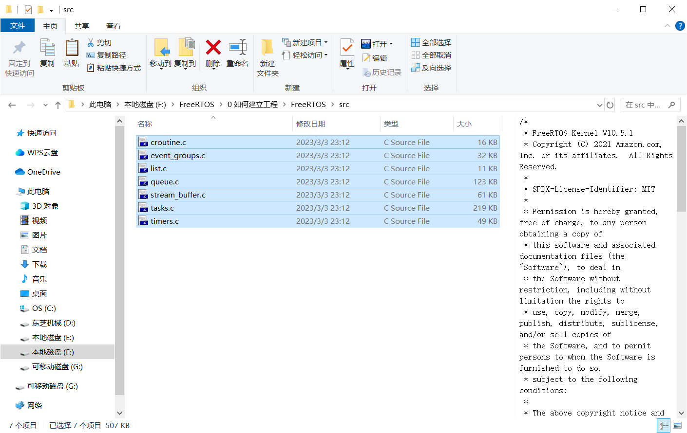Select the queue.c file
Screen dimensions: 687x433
click(318, 182)
